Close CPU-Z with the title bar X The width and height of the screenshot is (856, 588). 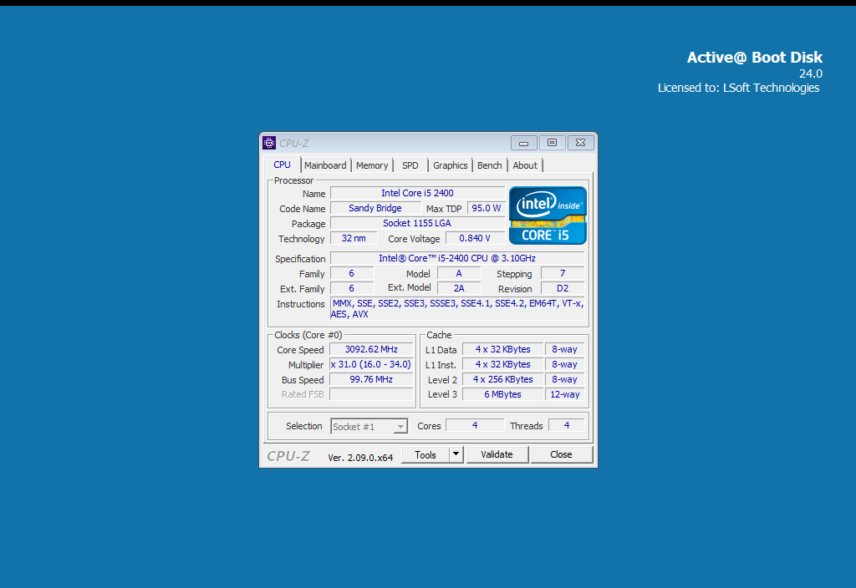(580, 143)
